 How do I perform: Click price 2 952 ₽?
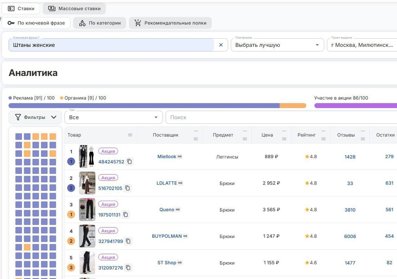tap(271, 183)
